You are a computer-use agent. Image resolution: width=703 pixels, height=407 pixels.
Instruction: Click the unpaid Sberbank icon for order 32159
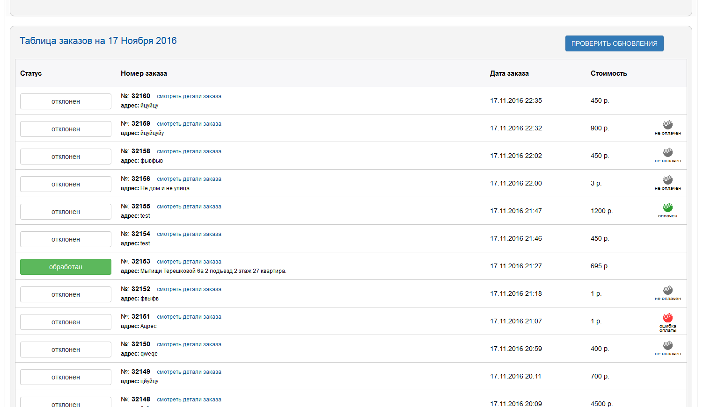[668, 125]
